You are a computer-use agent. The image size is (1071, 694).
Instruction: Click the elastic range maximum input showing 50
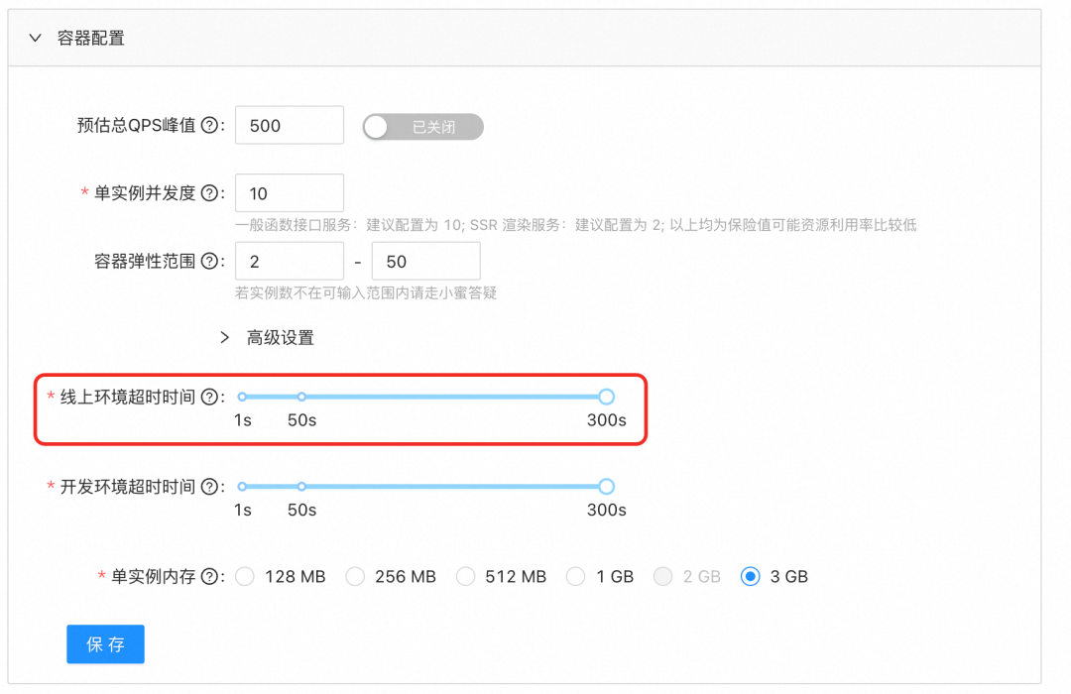pyautogui.click(x=425, y=260)
